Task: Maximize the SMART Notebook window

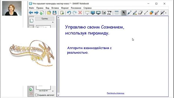Action: (x=156, y=4)
